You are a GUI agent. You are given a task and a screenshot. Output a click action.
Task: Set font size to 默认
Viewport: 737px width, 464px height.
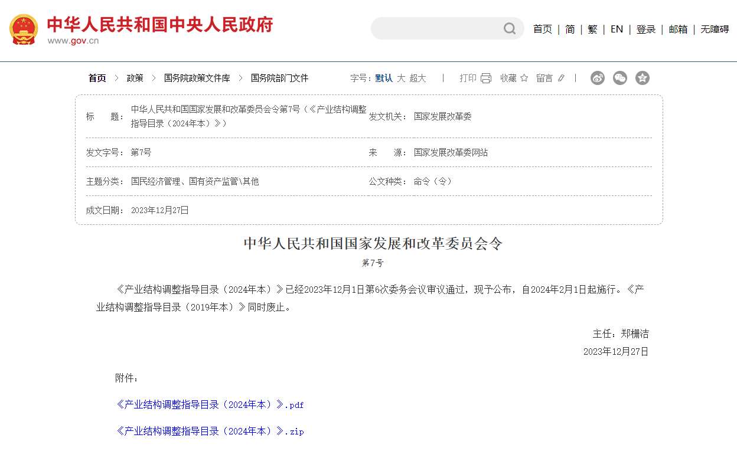(384, 78)
